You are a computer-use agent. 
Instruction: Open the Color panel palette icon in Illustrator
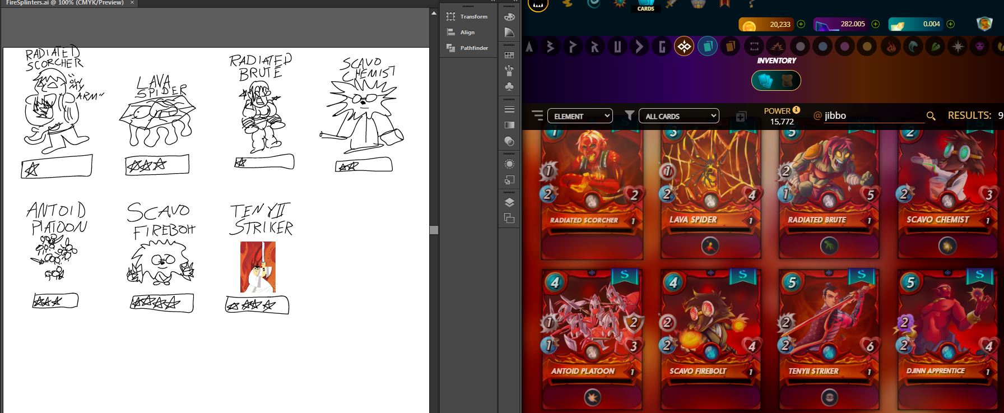[x=509, y=17]
